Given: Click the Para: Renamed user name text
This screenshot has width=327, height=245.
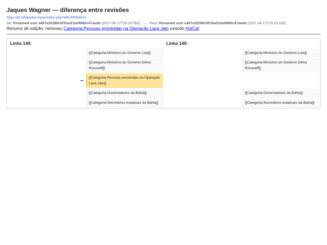Looking at the screenshot, I should click(x=203, y=23).
